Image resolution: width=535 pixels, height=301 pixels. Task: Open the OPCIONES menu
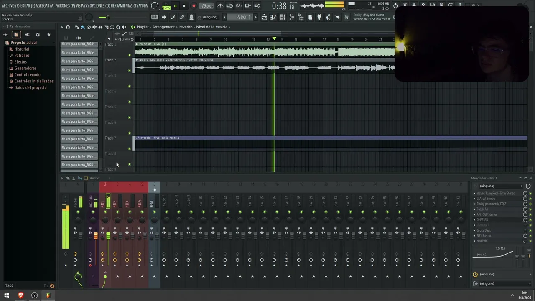(x=99, y=5)
